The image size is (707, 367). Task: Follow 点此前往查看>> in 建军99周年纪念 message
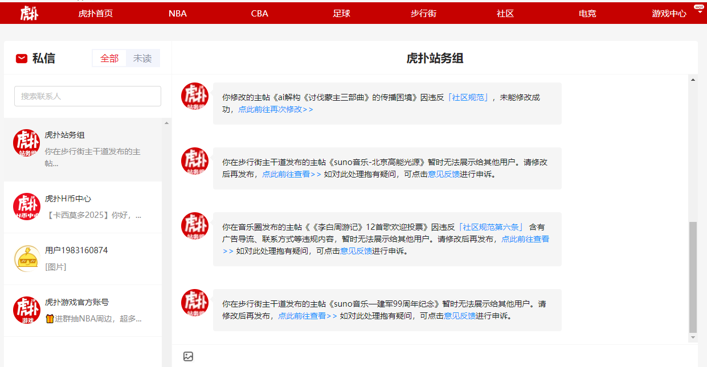coord(308,315)
